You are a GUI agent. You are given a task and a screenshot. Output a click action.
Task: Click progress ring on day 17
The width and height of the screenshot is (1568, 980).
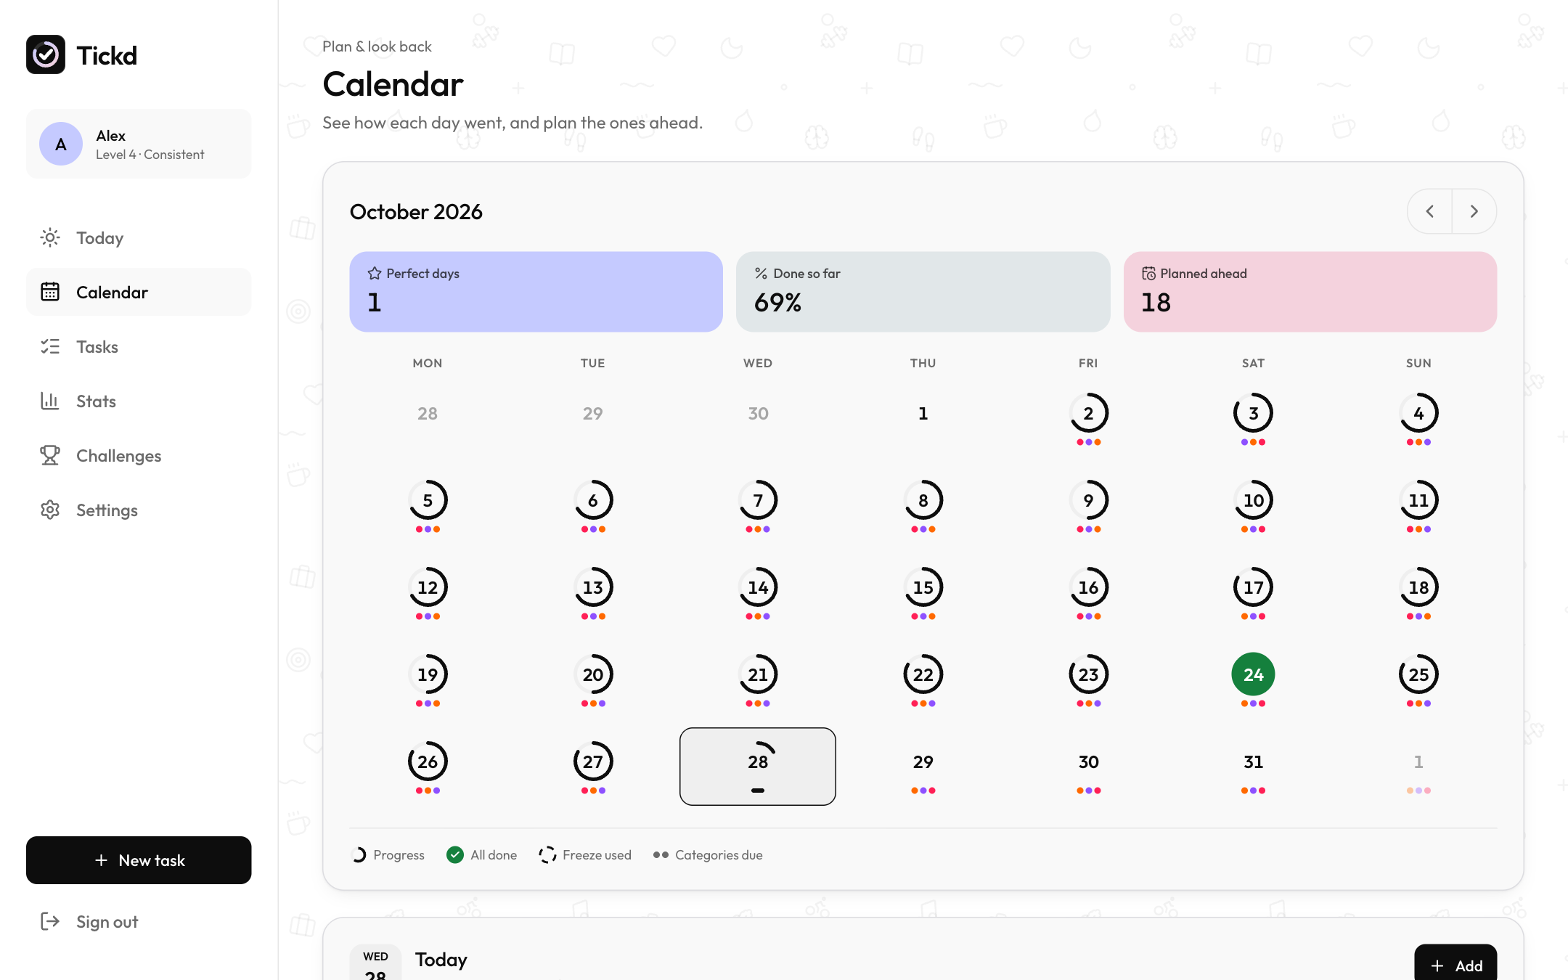click(1253, 587)
